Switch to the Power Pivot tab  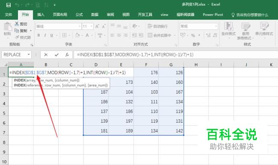pyautogui.click(x=213, y=15)
